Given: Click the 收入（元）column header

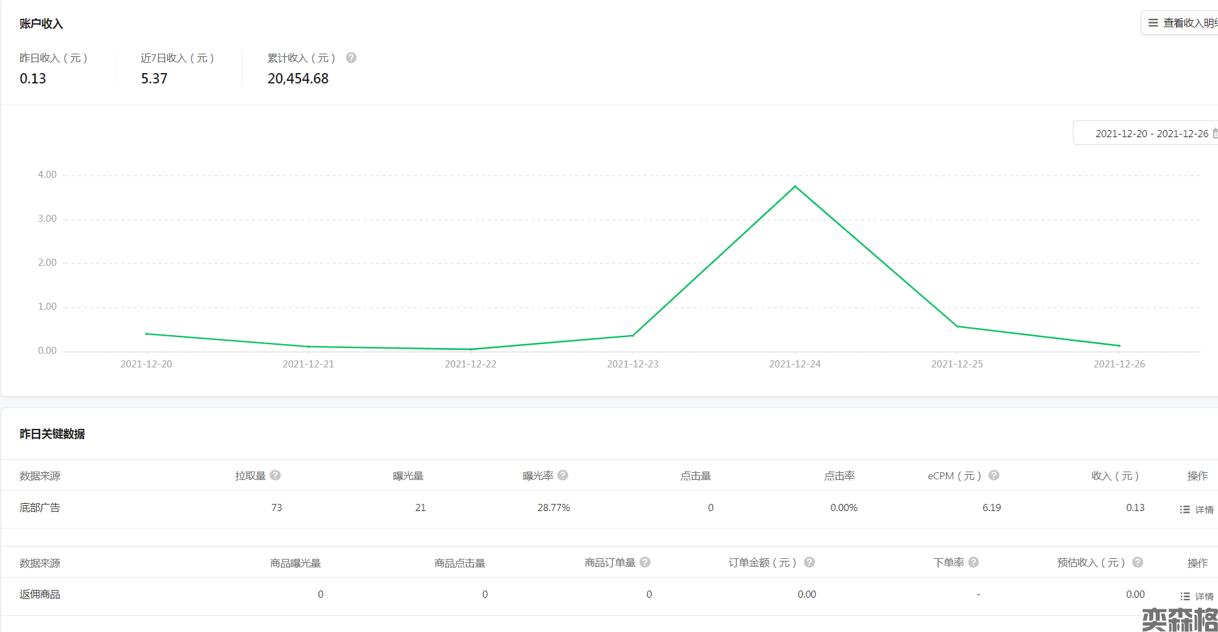Looking at the screenshot, I should pyautogui.click(x=1114, y=476).
